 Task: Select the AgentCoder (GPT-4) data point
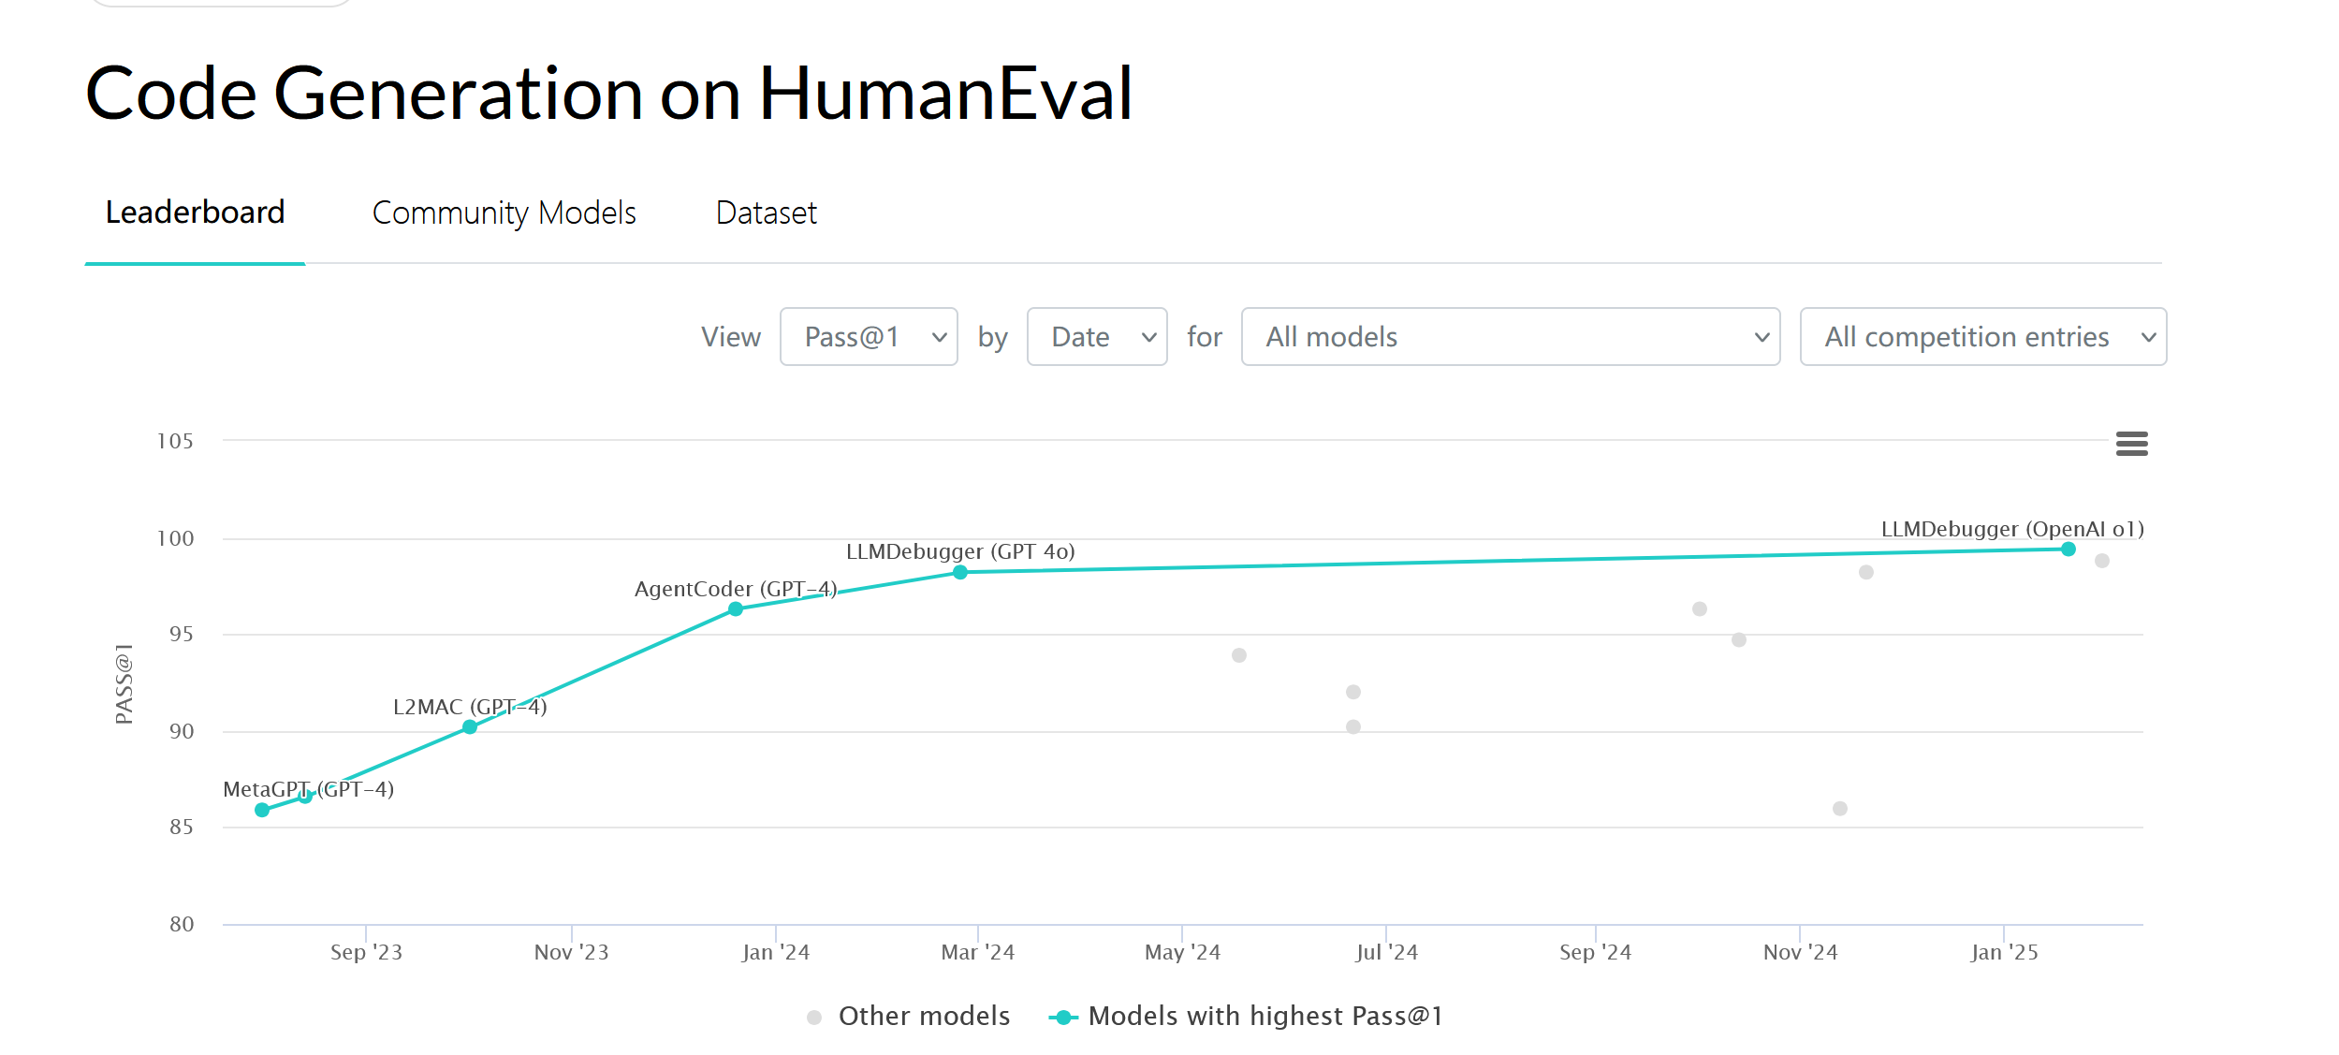click(x=734, y=609)
